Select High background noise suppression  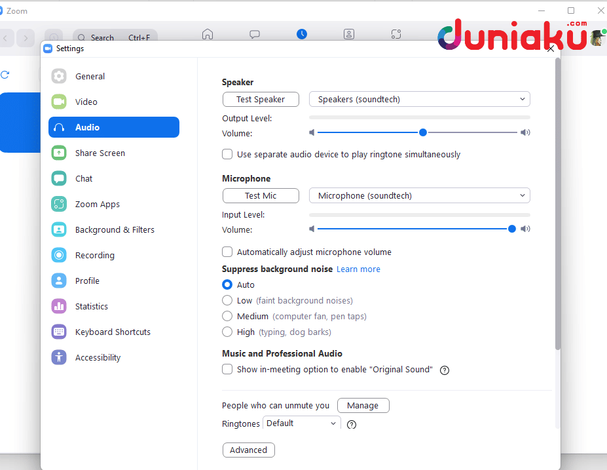[x=227, y=332]
